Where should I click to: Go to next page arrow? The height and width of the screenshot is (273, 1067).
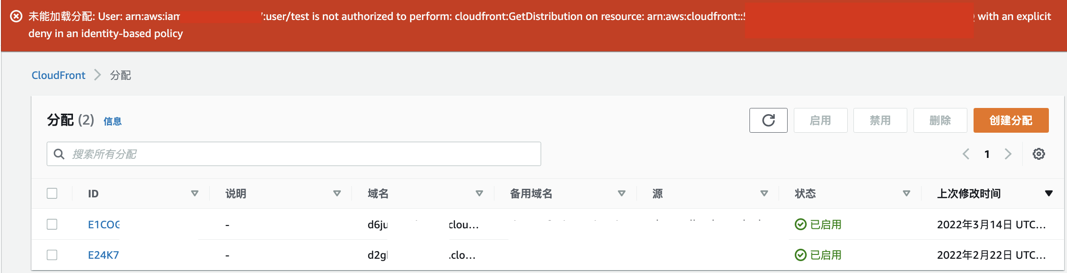click(x=1008, y=154)
